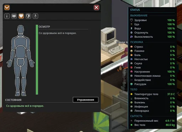Click the stress icon beside Стресс
Image resolution: width=182 pixels, height=132 pixels.
tap(132, 47)
